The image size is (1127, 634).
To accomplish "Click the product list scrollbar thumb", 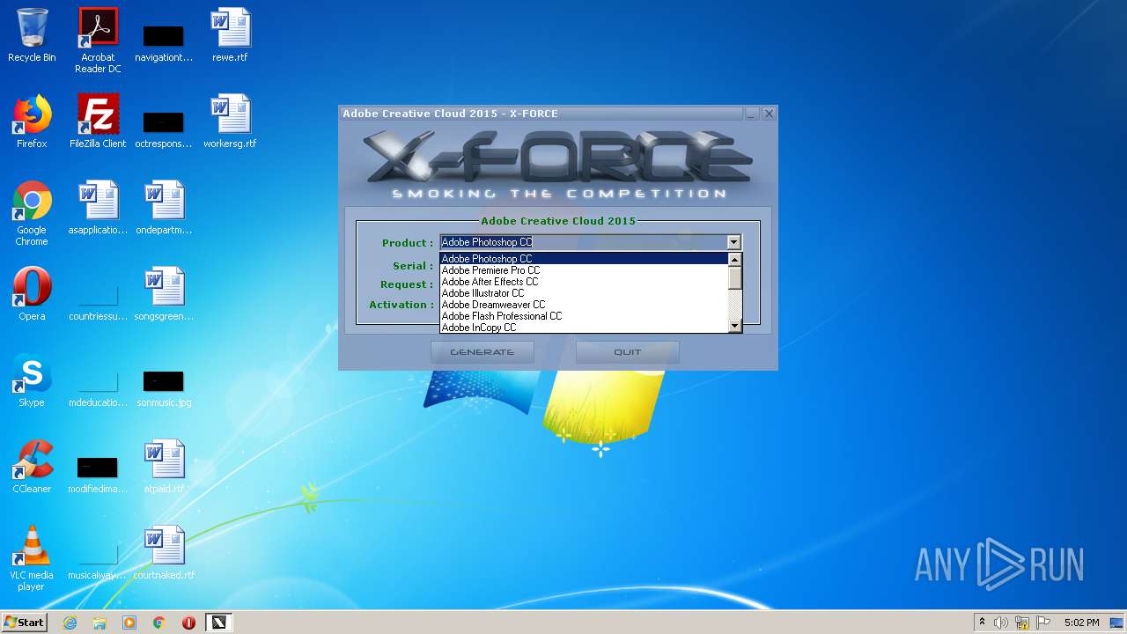I will (x=735, y=276).
